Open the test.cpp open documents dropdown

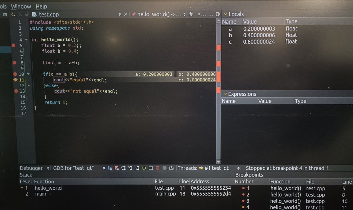119,14
